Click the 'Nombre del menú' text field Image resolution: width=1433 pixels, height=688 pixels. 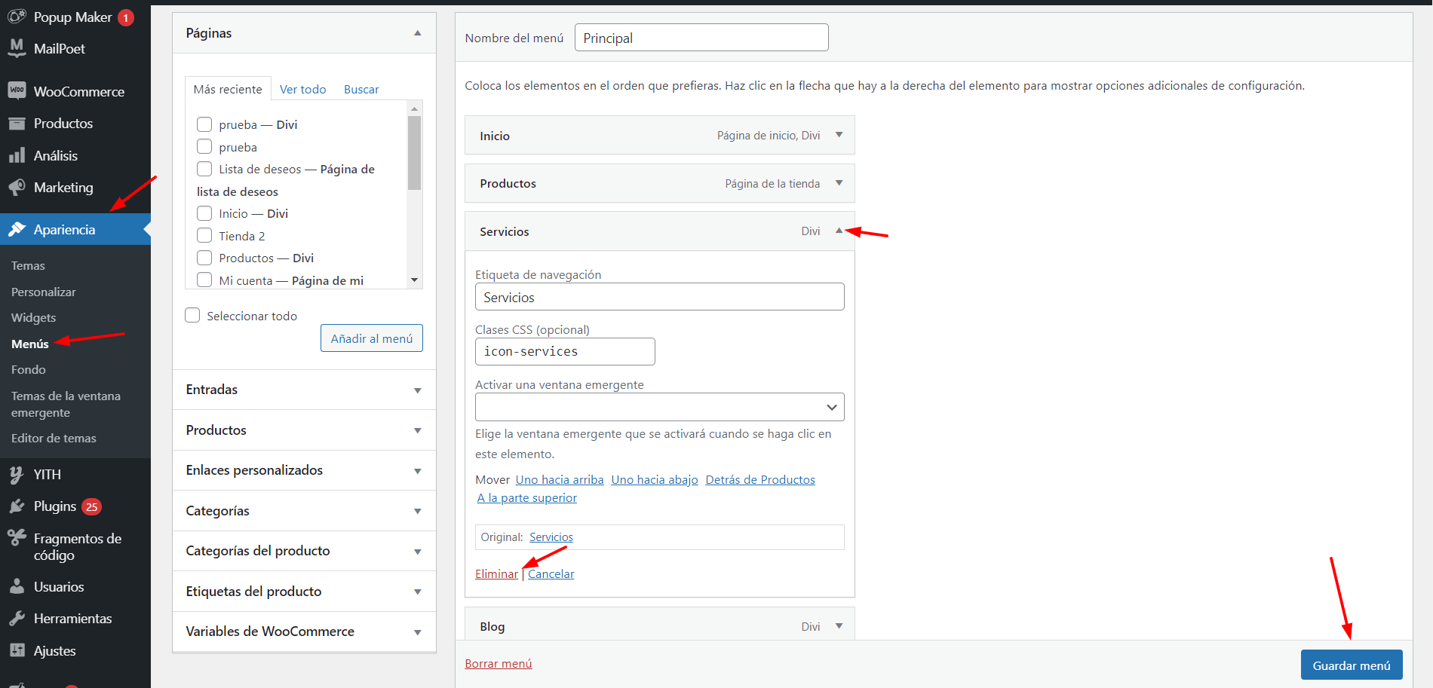[x=701, y=38]
